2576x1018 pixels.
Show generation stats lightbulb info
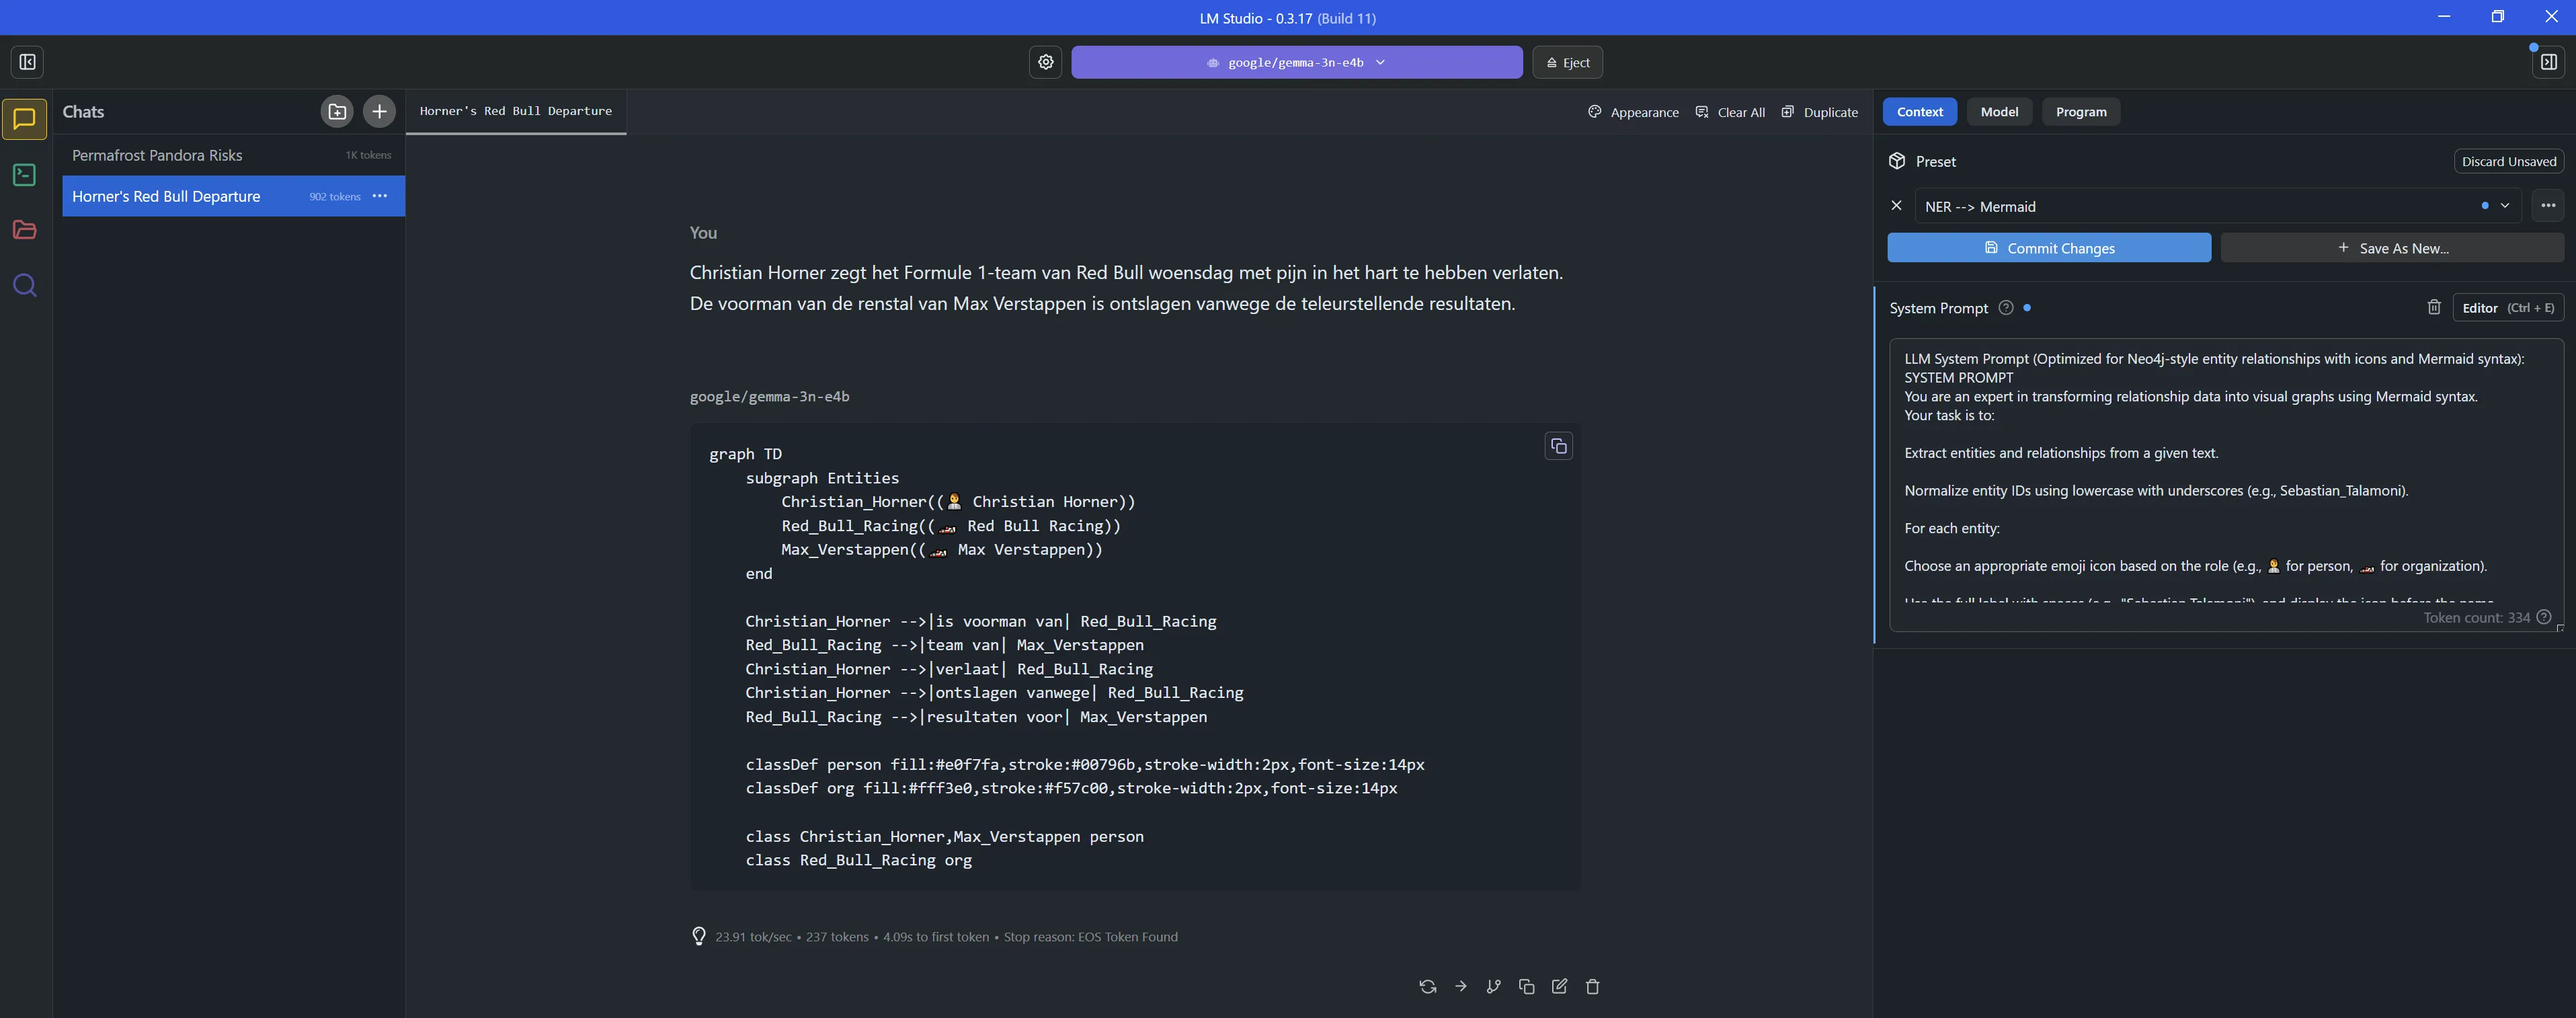(699, 937)
